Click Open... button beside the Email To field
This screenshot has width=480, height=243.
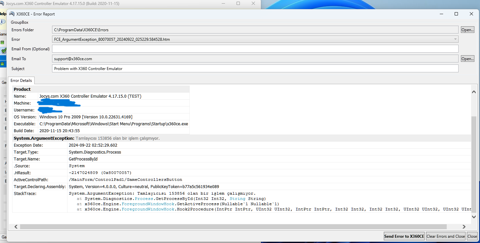coord(467,59)
